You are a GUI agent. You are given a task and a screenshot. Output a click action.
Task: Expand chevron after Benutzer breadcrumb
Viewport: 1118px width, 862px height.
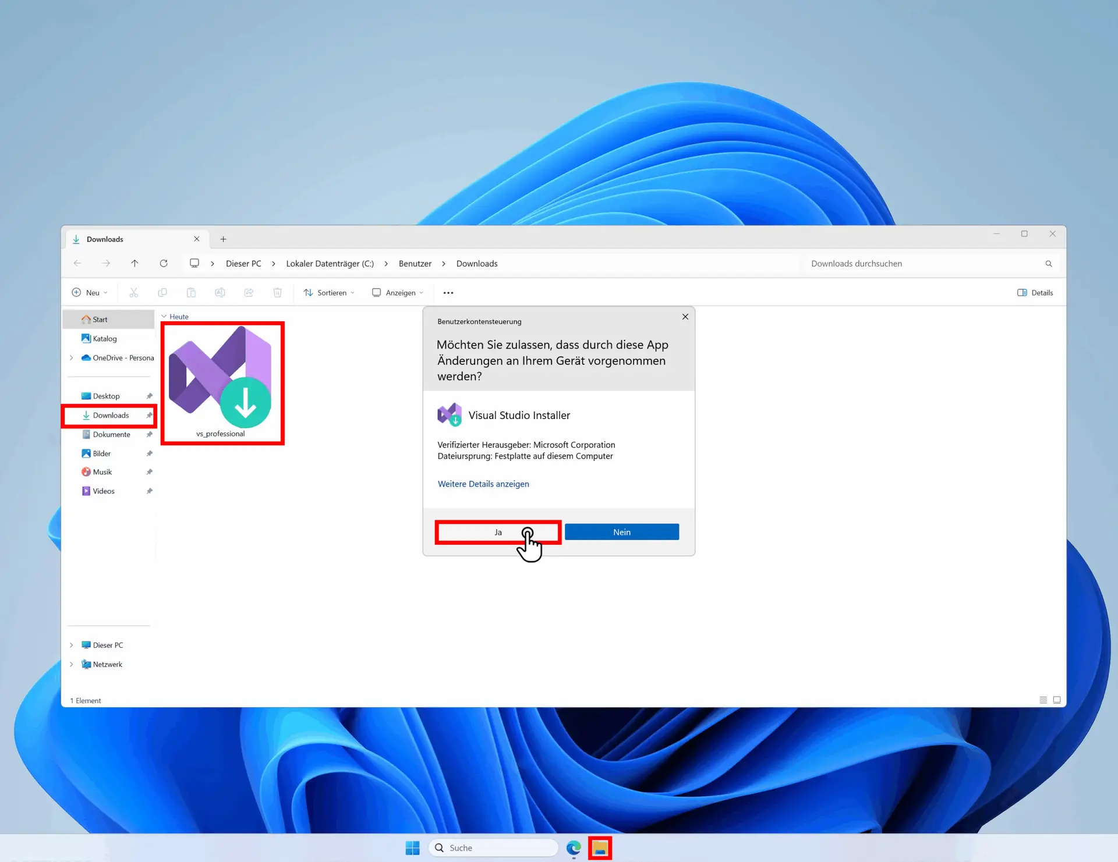[x=444, y=264]
